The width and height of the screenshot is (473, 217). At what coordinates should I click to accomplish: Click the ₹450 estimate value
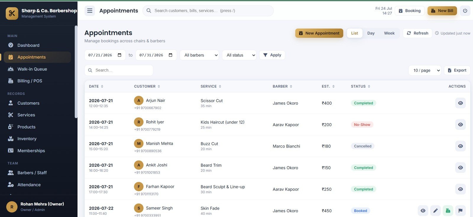[x=327, y=211]
